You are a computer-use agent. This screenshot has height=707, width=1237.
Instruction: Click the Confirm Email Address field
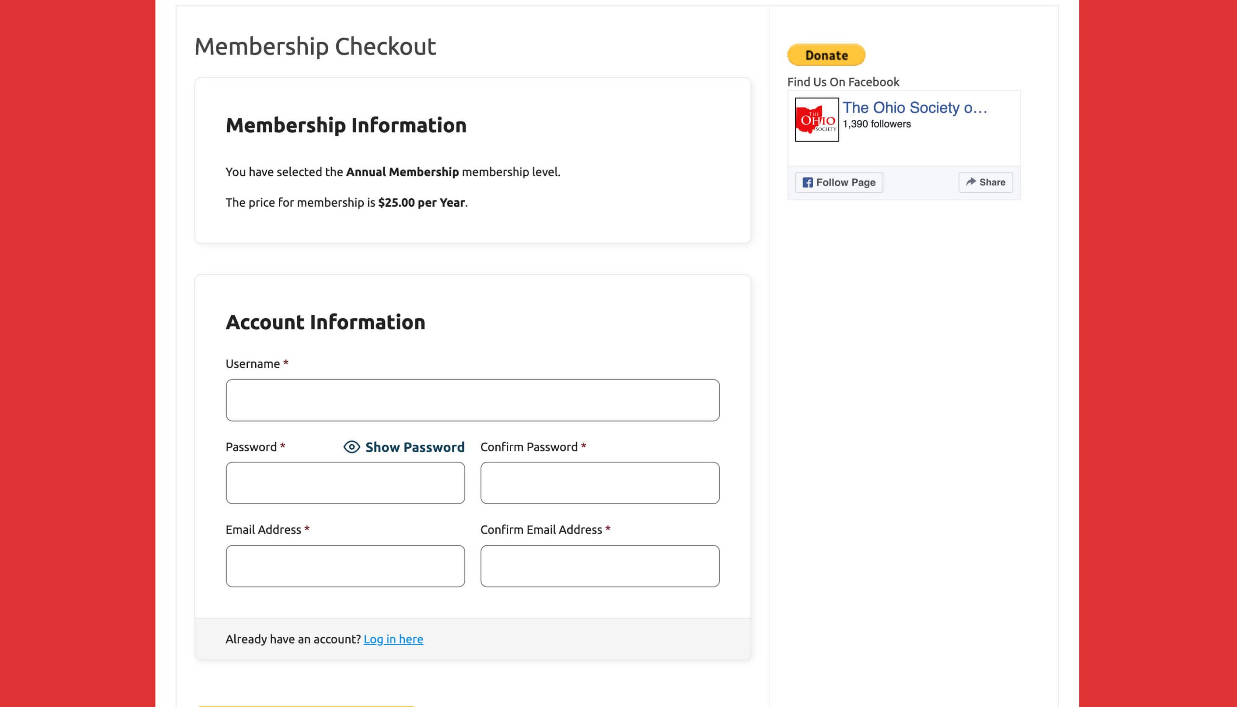pos(600,565)
